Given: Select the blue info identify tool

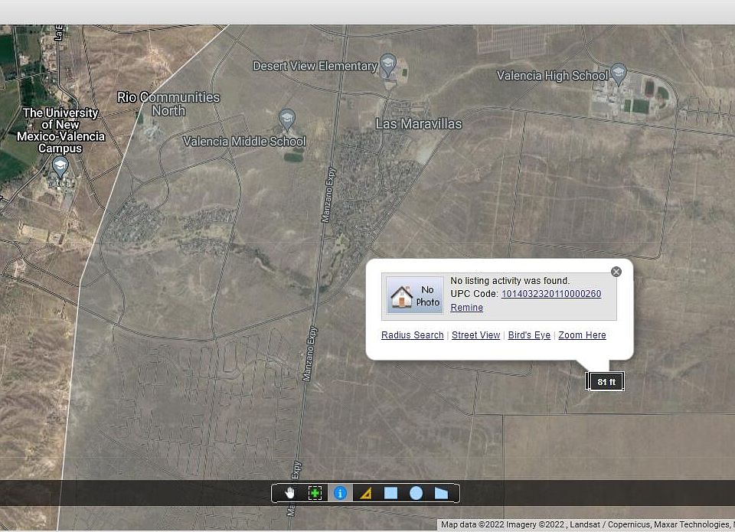Looking at the screenshot, I should (341, 493).
